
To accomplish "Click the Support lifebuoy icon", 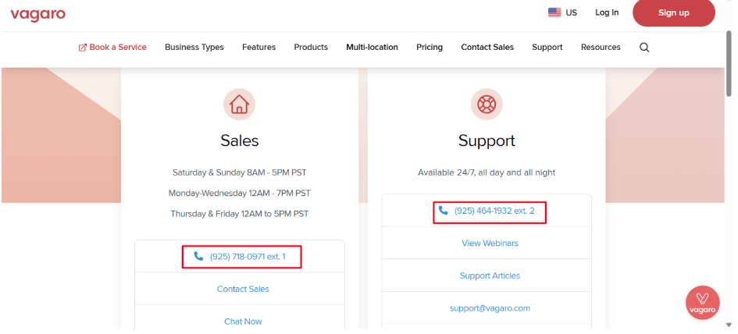I will 487,105.
